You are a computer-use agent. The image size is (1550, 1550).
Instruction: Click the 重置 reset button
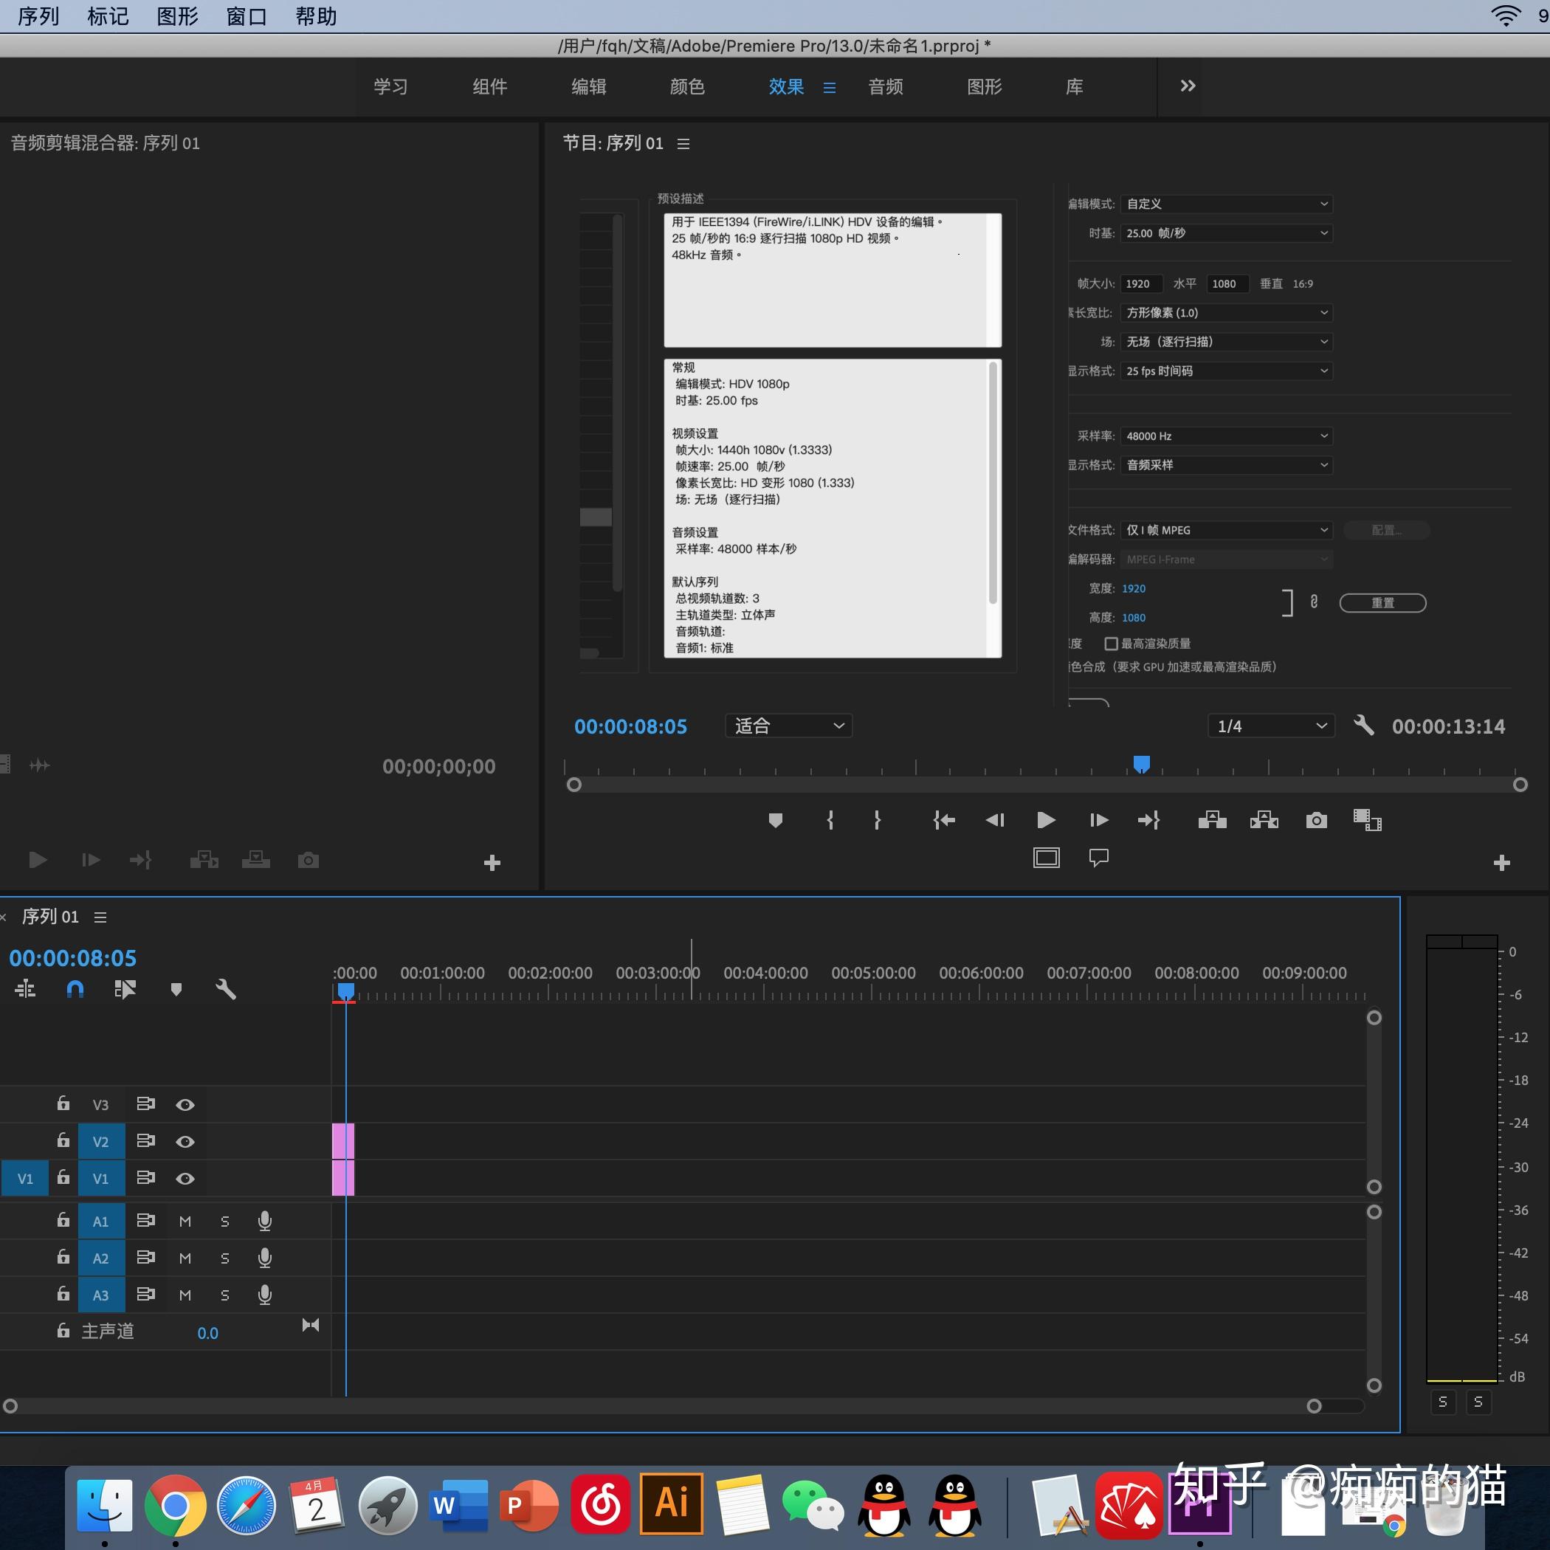(1383, 602)
